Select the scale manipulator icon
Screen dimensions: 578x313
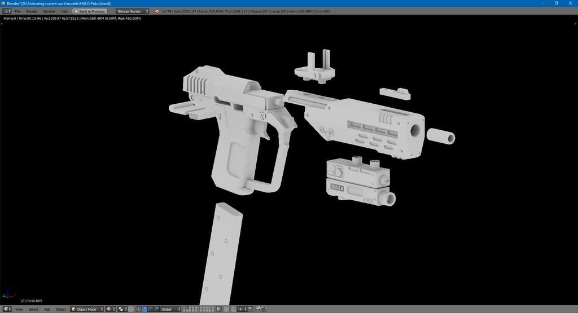point(156,309)
